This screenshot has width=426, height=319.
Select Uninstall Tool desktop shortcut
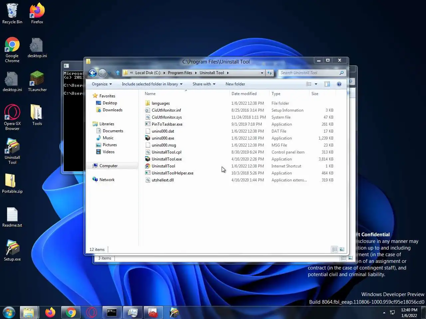(12, 151)
